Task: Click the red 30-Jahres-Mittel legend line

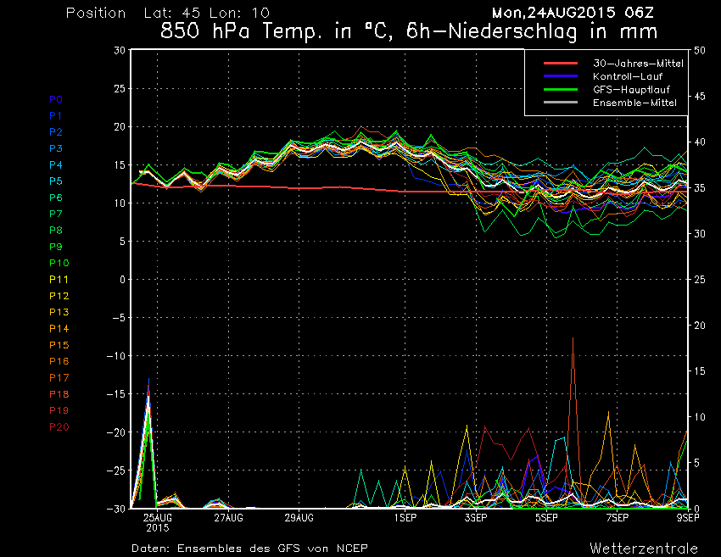Action: click(x=561, y=63)
